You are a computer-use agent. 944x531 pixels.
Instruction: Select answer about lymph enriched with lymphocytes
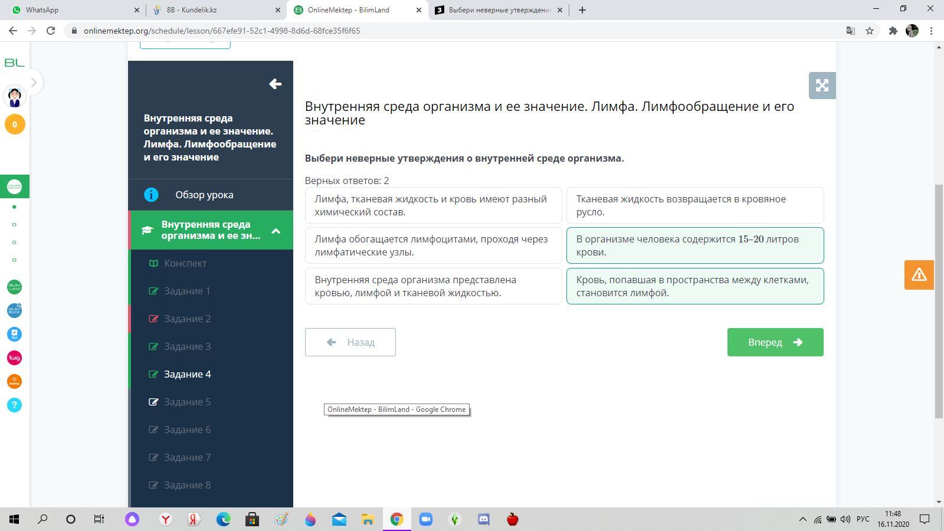434,245
